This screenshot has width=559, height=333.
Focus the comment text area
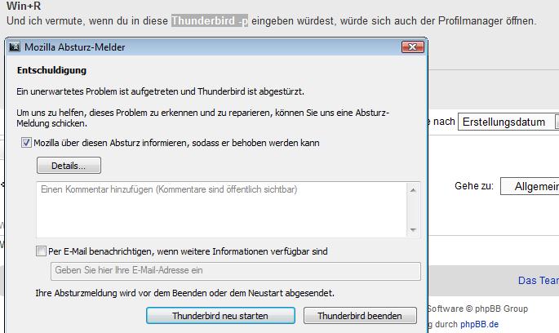[221, 210]
